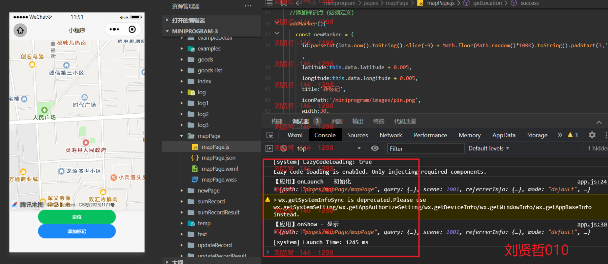Open the Storage devtools tab

[x=537, y=135]
